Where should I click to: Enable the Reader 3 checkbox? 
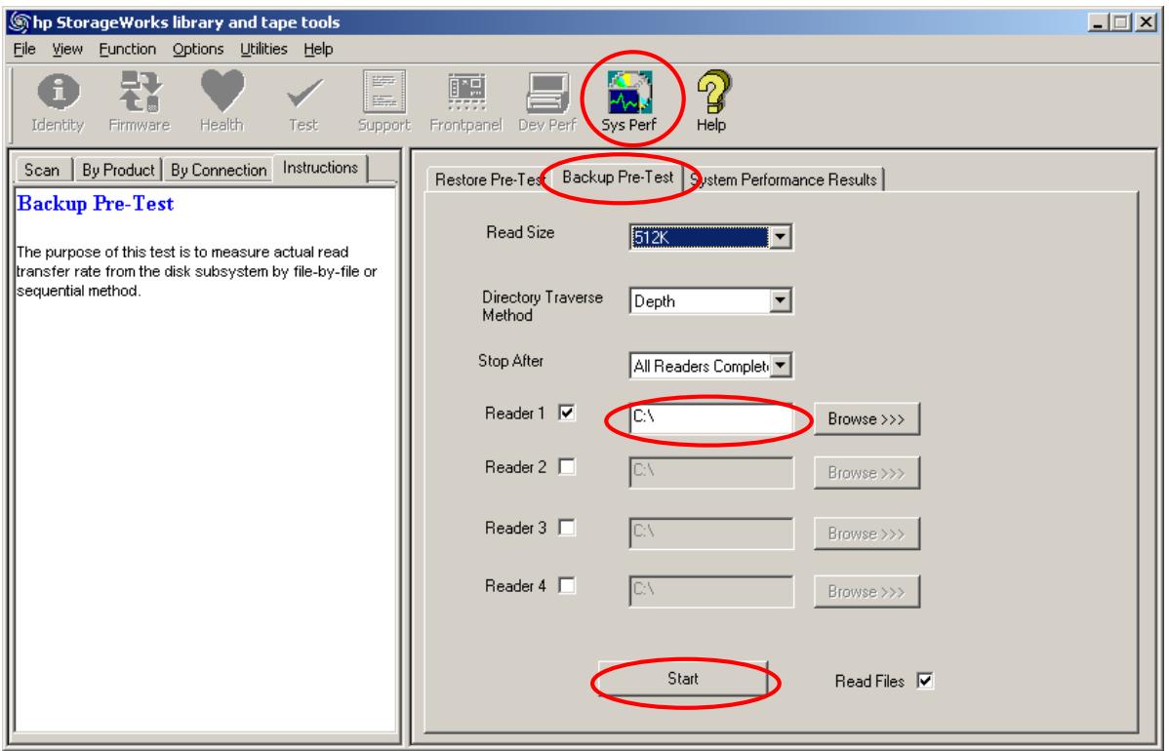567,528
